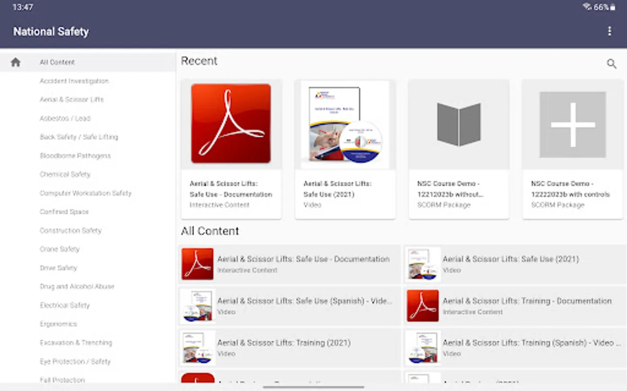The width and height of the screenshot is (627, 391).
Task: Open the Ergonomics sidebar category
Action: coord(58,324)
